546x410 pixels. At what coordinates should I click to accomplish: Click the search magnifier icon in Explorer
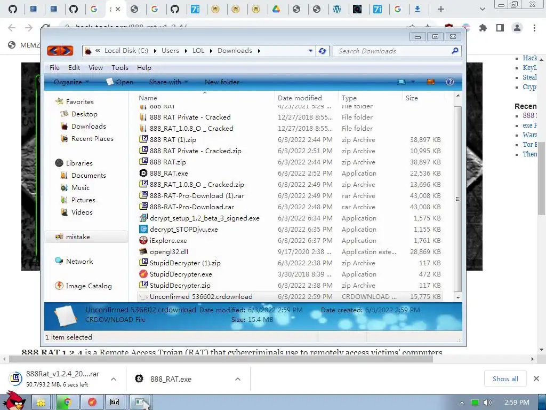coord(454,51)
